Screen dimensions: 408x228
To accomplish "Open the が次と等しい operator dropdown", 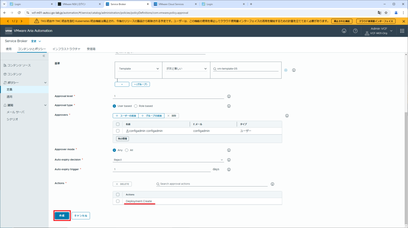I will [186, 69].
